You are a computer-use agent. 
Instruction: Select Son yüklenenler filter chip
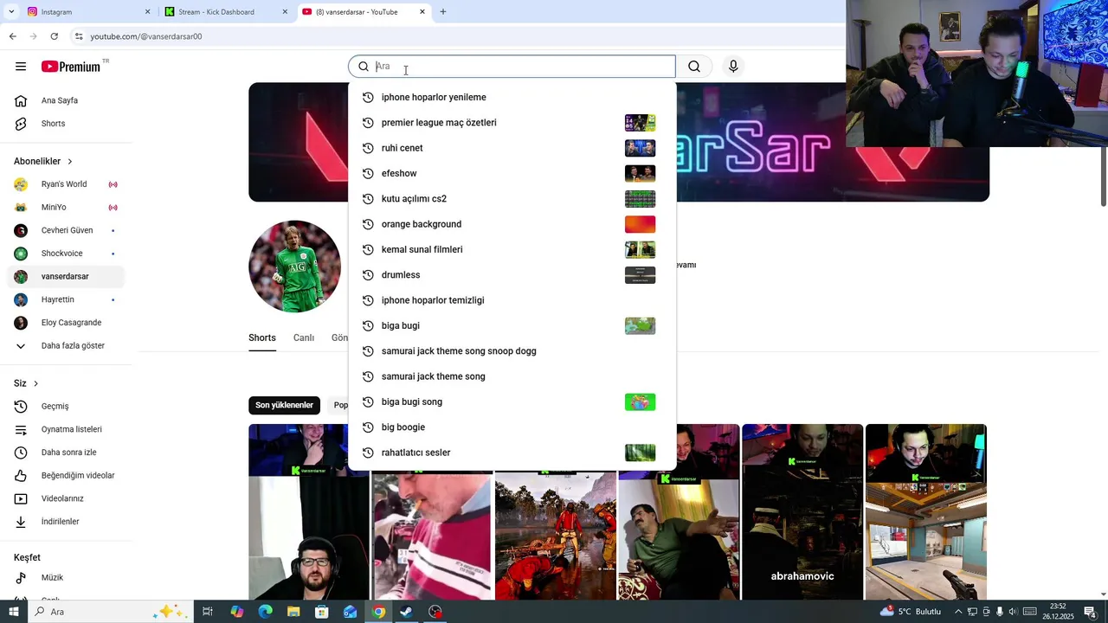coord(284,405)
